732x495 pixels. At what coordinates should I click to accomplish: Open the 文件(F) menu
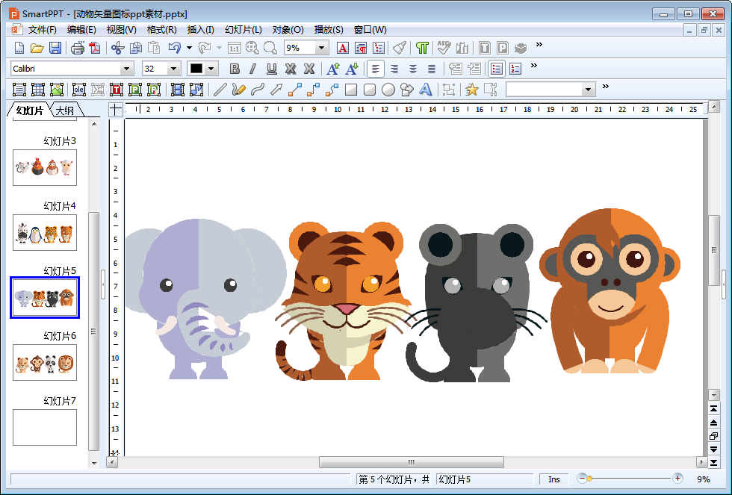click(43, 30)
